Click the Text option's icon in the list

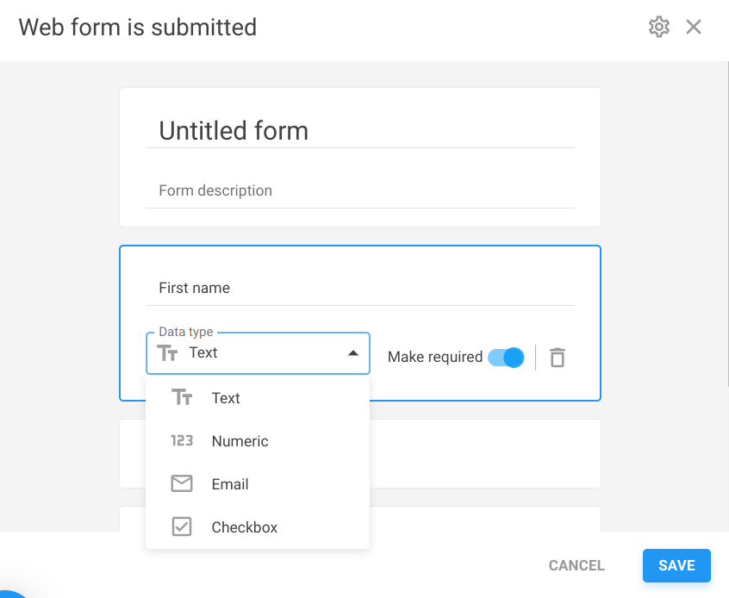(x=182, y=397)
